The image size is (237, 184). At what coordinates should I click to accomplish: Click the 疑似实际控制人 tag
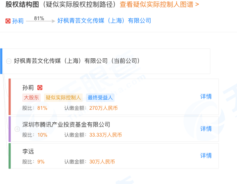tap(63, 98)
